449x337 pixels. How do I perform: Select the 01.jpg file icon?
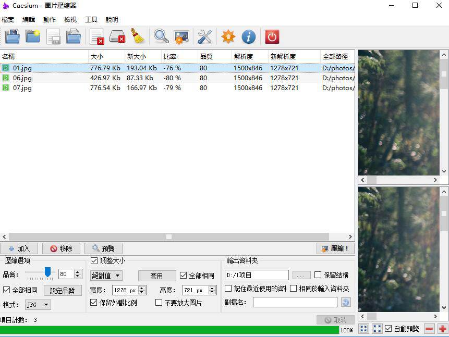tap(6, 68)
